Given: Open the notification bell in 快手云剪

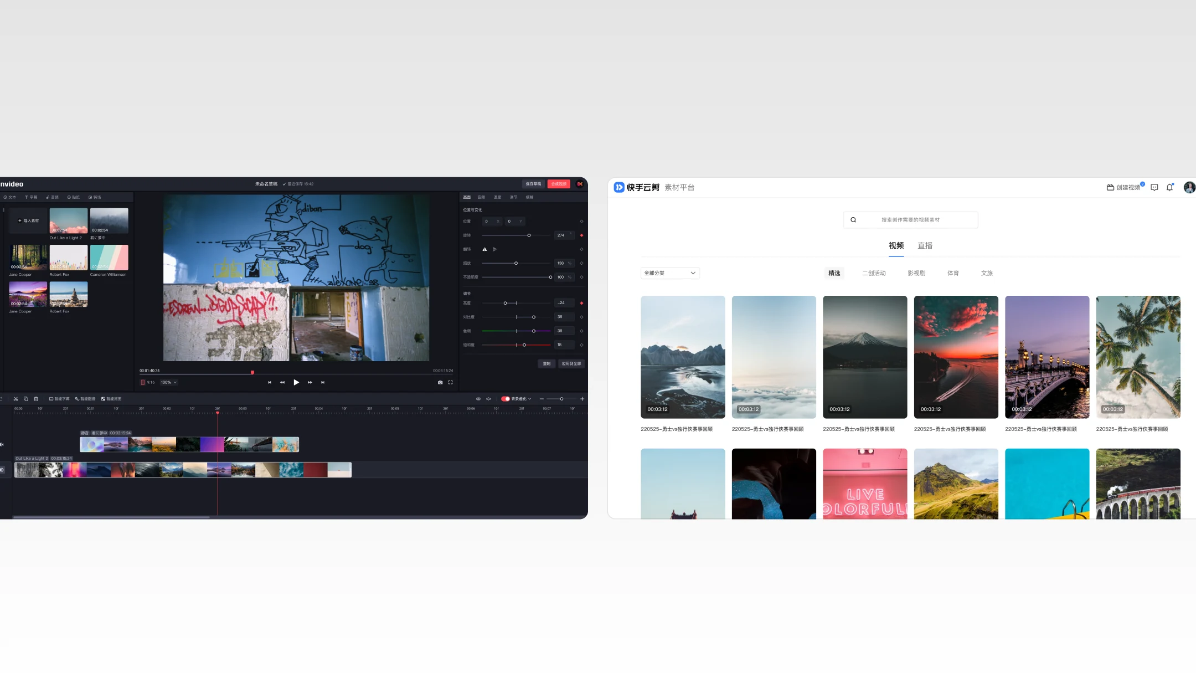Looking at the screenshot, I should click(x=1169, y=187).
